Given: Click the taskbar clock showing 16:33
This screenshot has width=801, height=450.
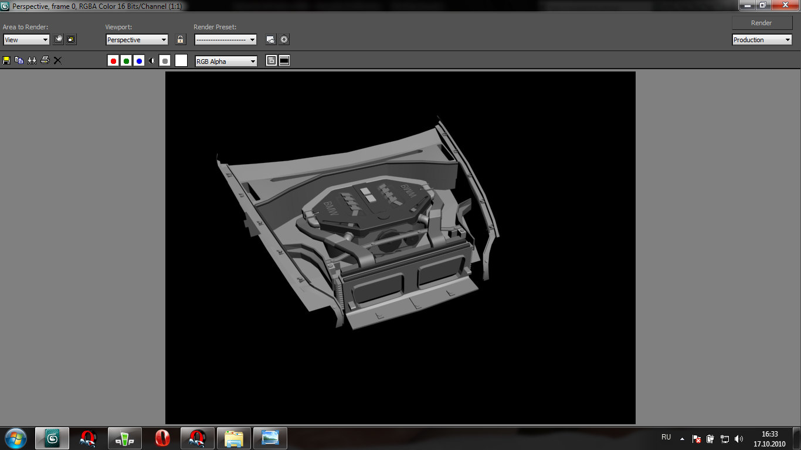Looking at the screenshot, I should click(769, 438).
